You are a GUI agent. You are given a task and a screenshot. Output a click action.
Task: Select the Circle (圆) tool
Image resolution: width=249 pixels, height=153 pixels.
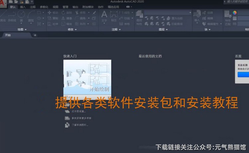click(x=21, y=15)
